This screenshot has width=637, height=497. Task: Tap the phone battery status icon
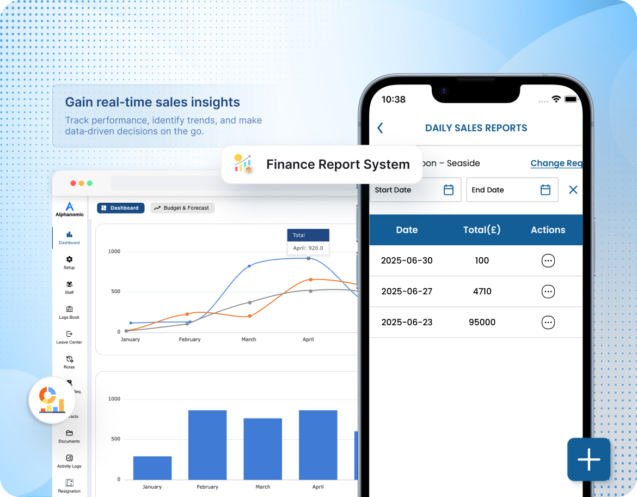tap(571, 99)
